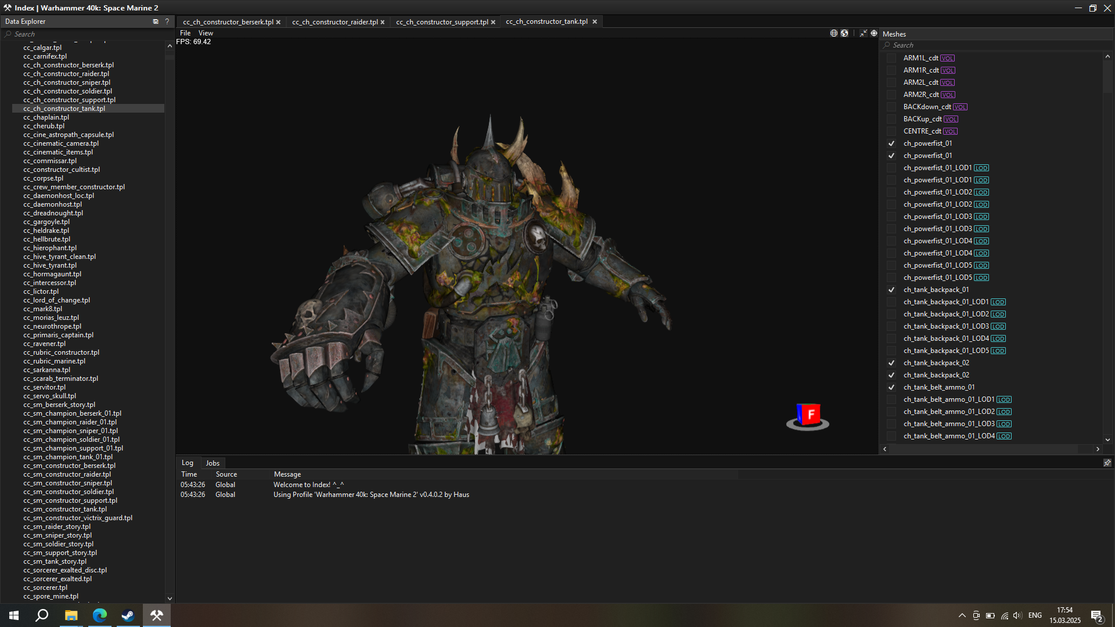Screen dimensions: 1115x627
Task: Toggle the shaded globe view icon
Action: pyautogui.click(x=844, y=33)
